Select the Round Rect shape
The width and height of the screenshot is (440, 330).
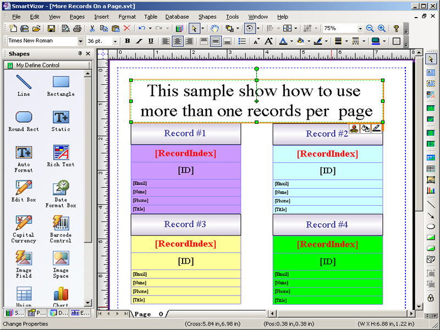pos(24,121)
